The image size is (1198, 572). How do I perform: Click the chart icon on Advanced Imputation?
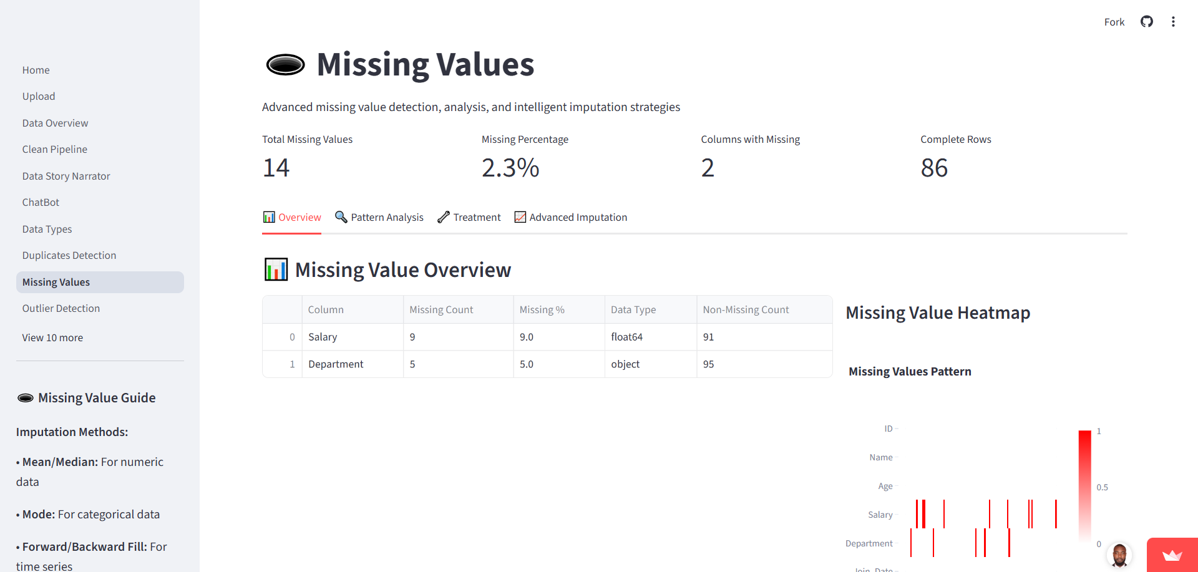click(520, 217)
